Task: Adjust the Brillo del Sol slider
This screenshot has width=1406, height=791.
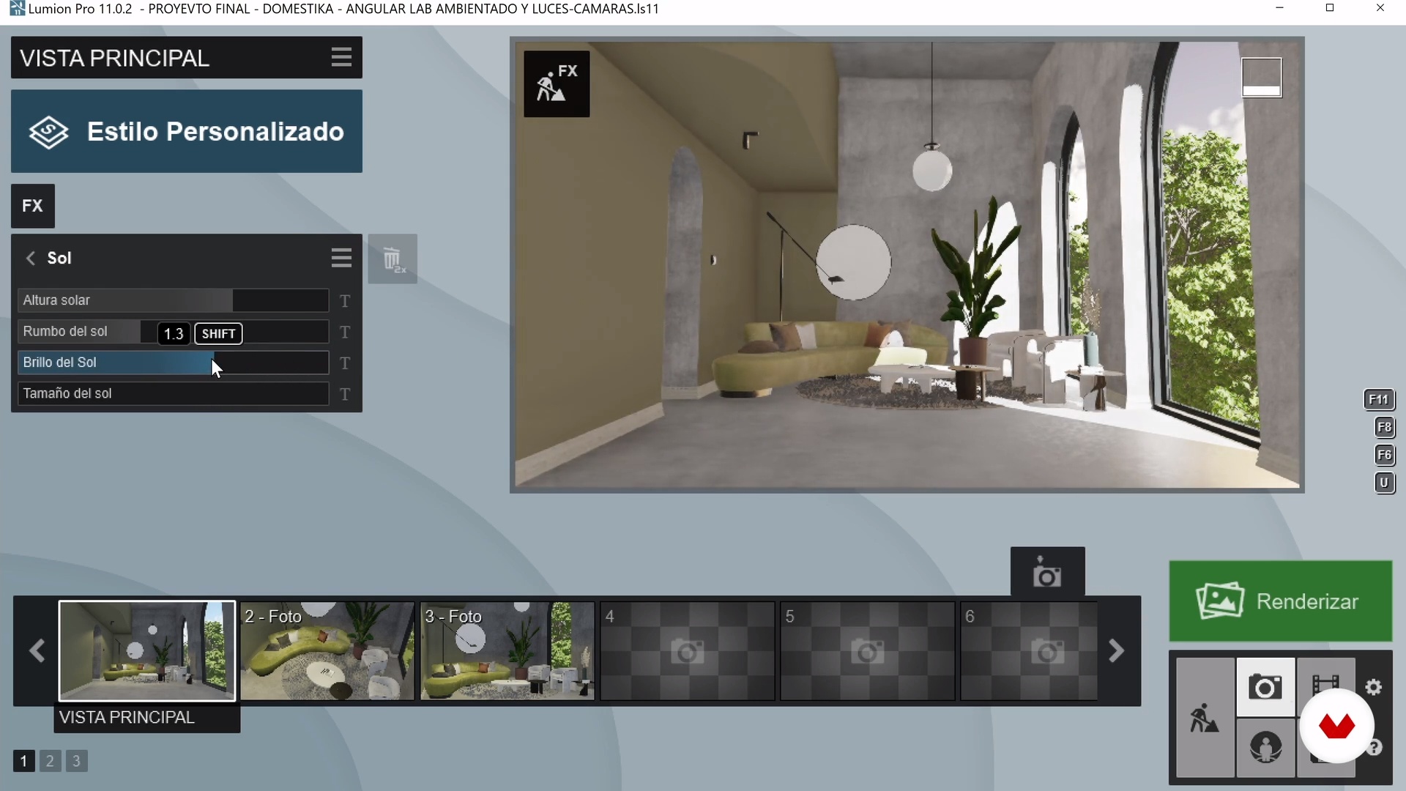Action: (x=173, y=363)
